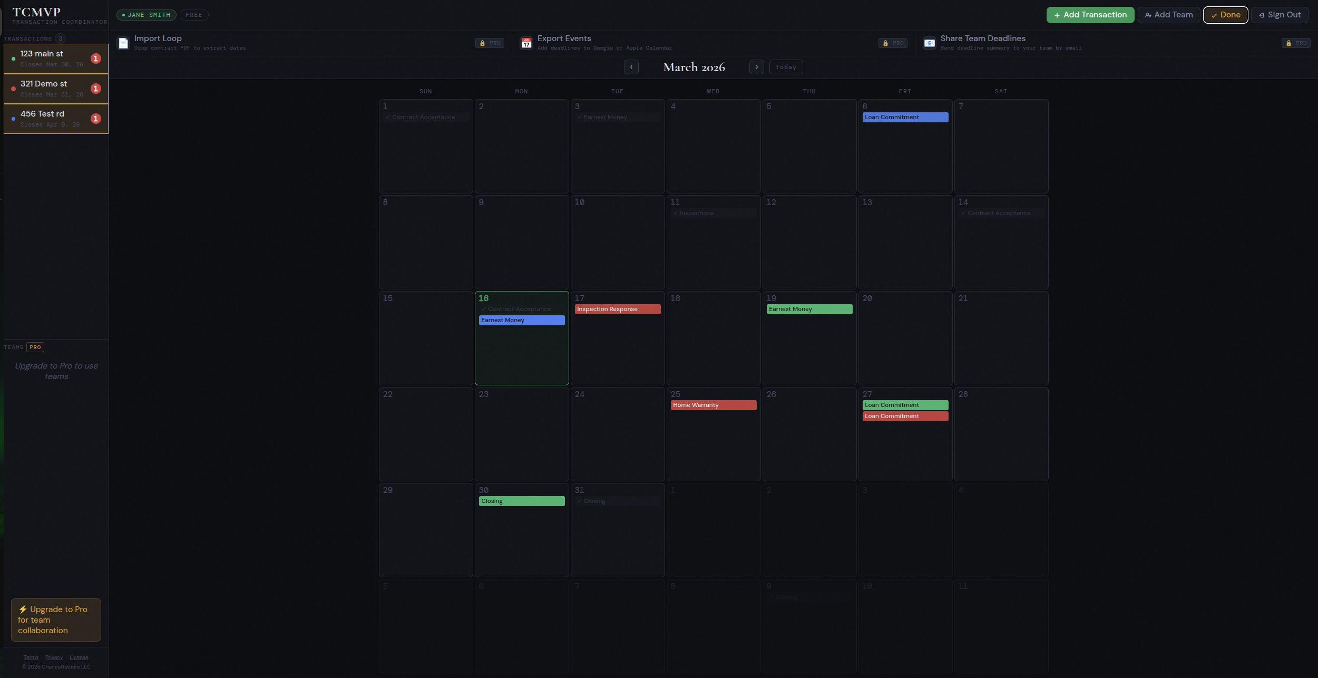Click the lightning bolt on Upgrade to Pro
Image resolution: width=1318 pixels, height=678 pixels.
pos(24,609)
